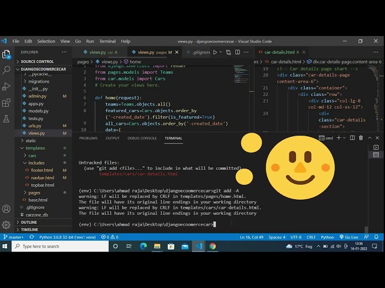The image size is (385, 288).
Task: Open the Accounts menu icon
Action: pyautogui.click(x=6, y=209)
